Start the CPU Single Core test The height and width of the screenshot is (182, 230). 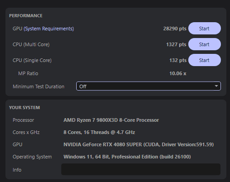pos(205,60)
